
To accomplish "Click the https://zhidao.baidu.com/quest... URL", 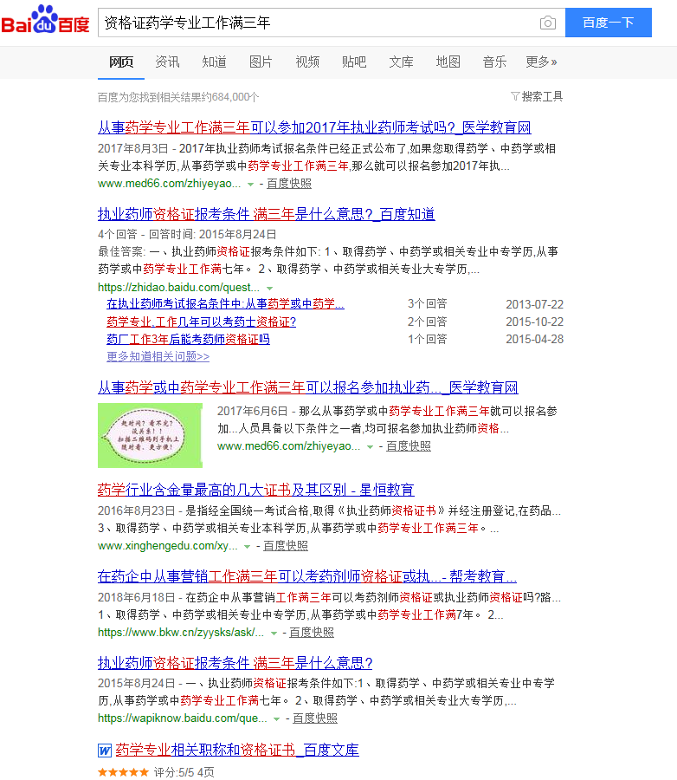I will (x=178, y=288).
